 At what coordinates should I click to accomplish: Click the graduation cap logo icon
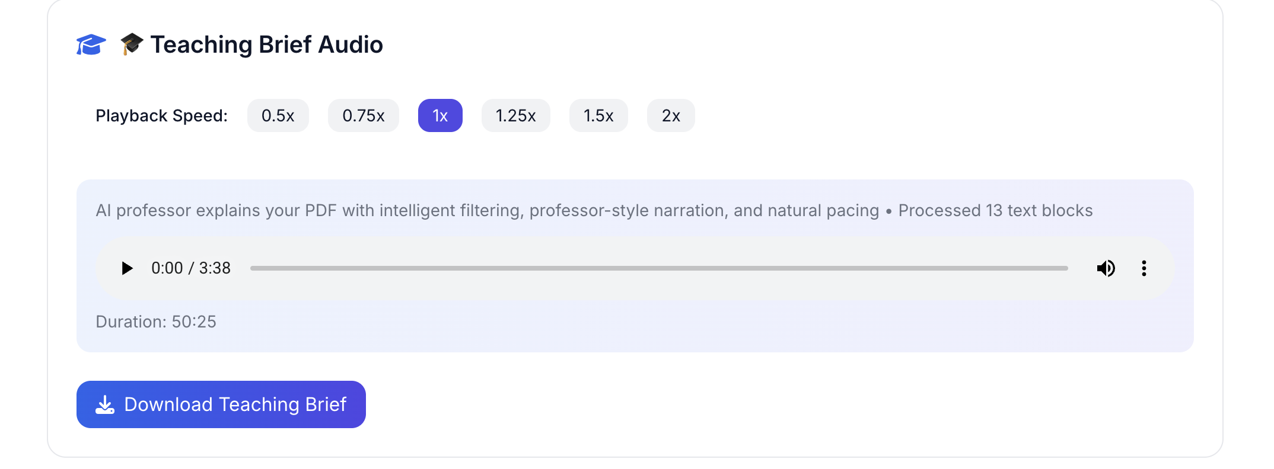[x=90, y=44]
